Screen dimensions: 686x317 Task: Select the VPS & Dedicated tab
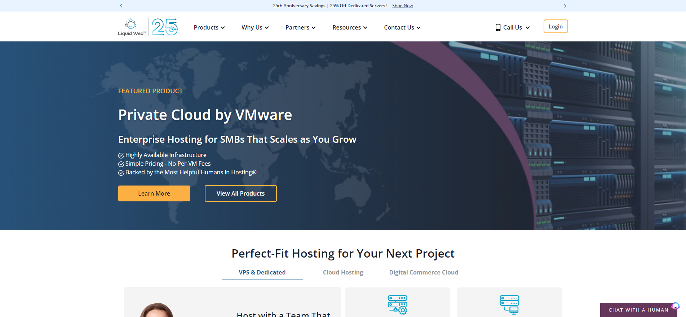click(262, 272)
